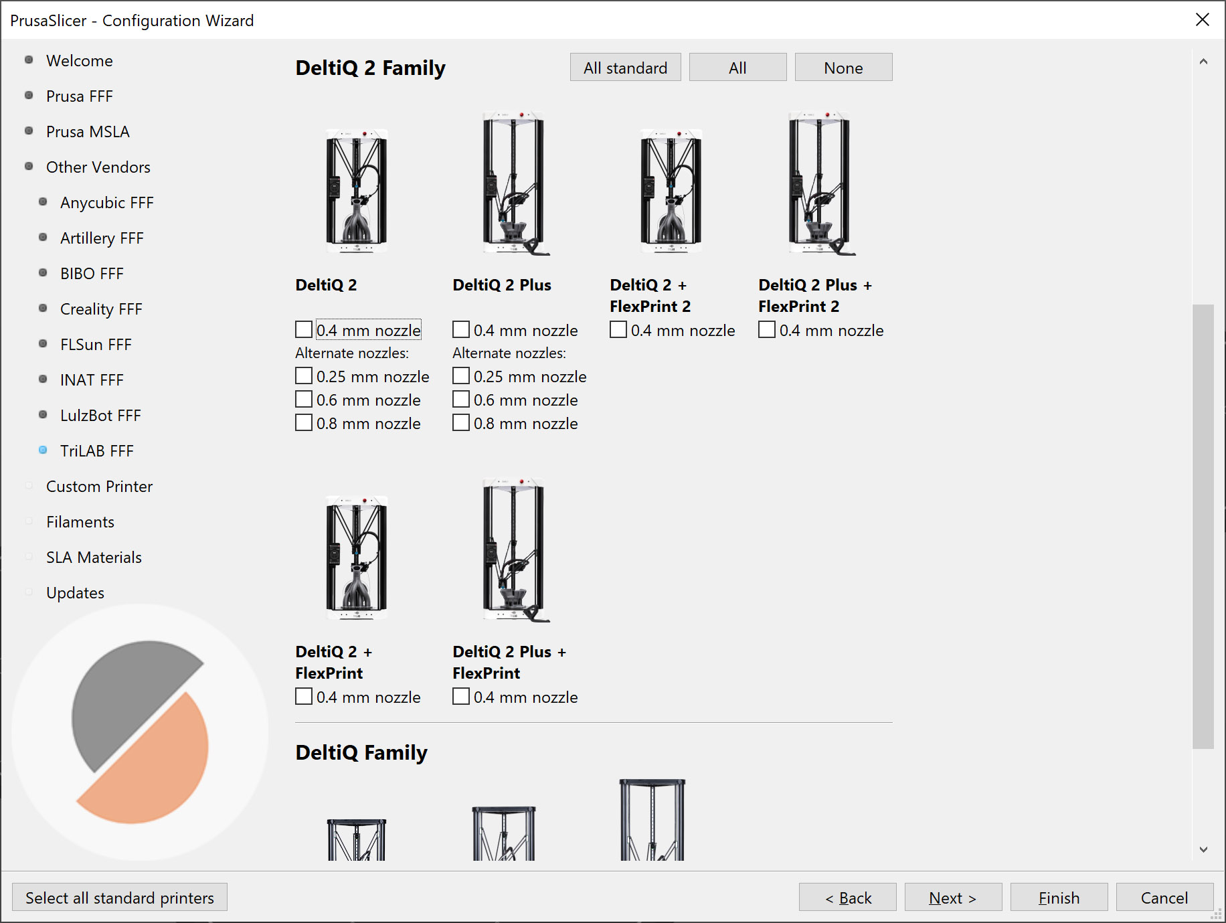
Task: Click the scrollbar up arrow
Action: pos(1203,62)
